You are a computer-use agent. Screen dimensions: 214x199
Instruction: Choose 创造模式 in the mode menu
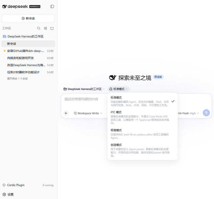[x=142, y=150]
